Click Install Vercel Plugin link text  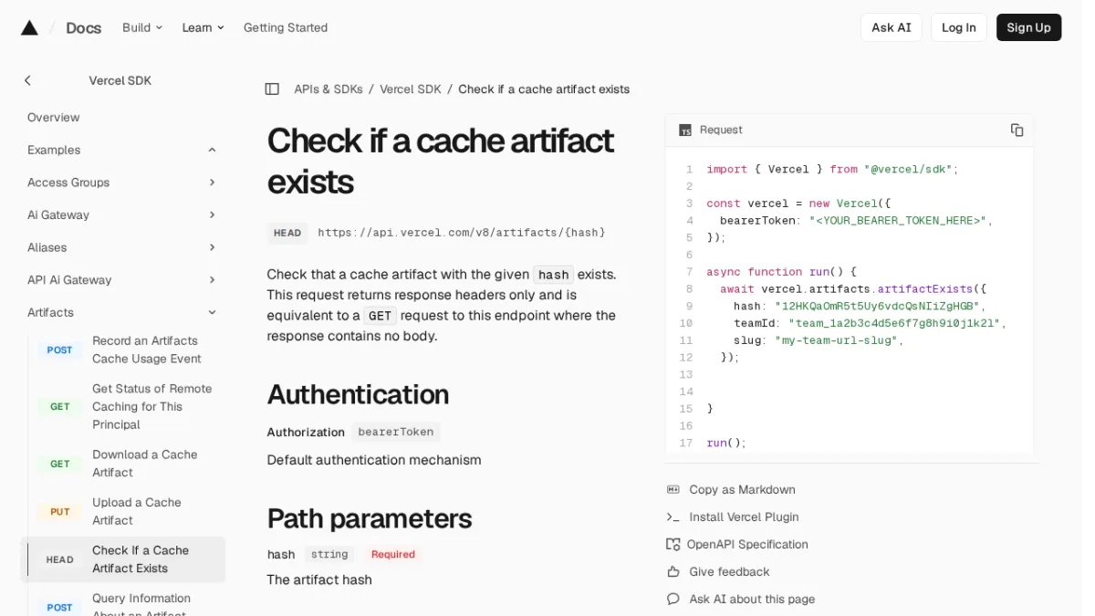(744, 517)
